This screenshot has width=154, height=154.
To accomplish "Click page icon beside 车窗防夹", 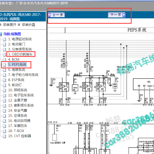I will (x=4, y=126).
